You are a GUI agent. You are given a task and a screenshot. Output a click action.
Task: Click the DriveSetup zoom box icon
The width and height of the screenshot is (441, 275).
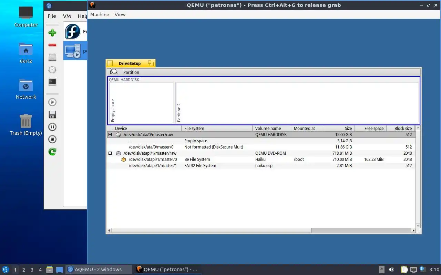151,63
